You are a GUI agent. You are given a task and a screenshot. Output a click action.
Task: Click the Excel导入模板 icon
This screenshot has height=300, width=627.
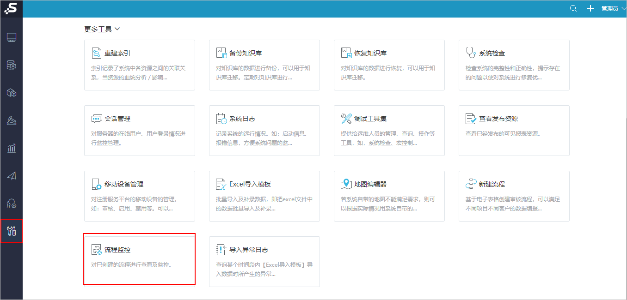click(221, 184)
